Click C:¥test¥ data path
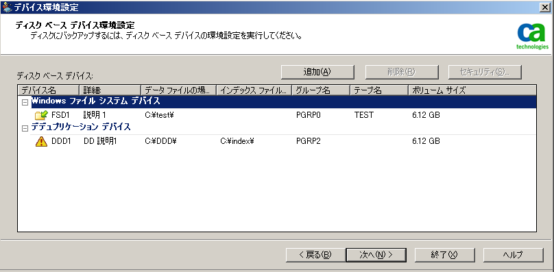This screenshot has height=272, width=554. (160, 115)
